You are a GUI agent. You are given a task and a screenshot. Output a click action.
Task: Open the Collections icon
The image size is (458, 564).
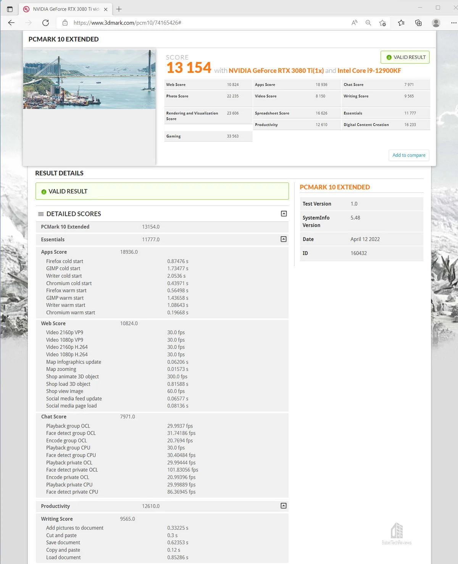point(418,23)
